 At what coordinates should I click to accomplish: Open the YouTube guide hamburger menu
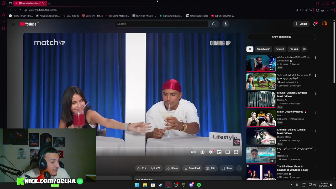13,24
